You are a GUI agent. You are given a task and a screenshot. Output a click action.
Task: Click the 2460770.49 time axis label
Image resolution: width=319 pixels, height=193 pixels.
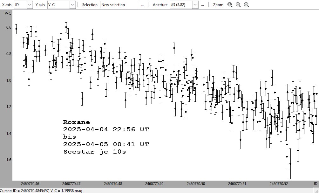[154, 184]
